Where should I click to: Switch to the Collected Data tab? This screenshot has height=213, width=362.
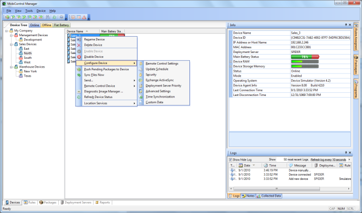click(269, 196)
